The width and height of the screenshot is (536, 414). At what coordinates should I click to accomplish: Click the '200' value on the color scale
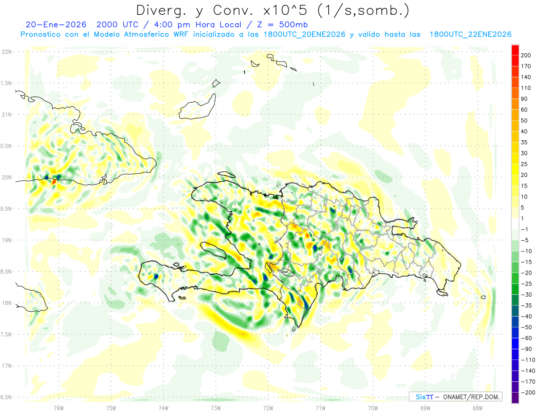click(526, 55)
